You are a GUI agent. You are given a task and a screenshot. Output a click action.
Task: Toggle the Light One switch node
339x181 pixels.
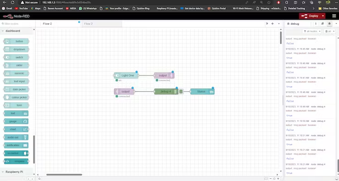pyautogui.click(x=126, y=76)
